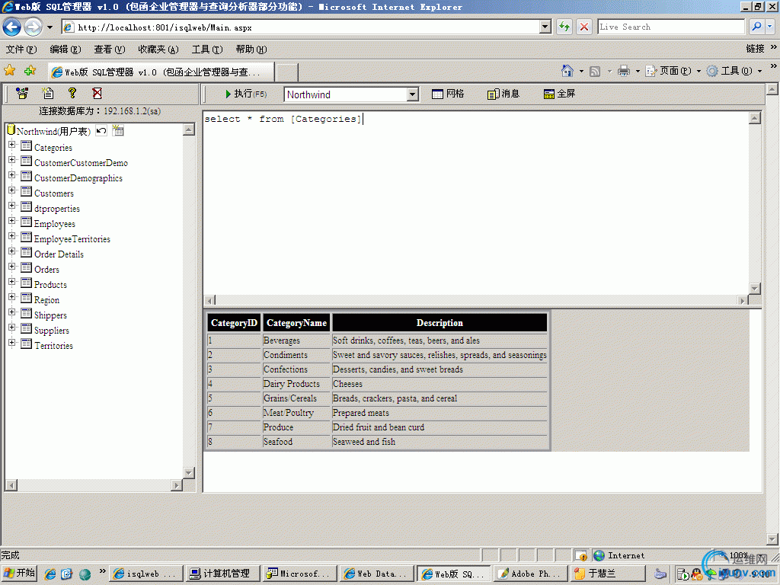Go back with browser back arrow
Image resolution: width=780 pixels, height=585 pixels.
12,27
